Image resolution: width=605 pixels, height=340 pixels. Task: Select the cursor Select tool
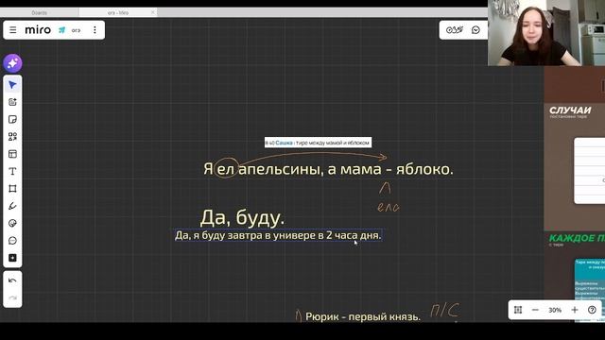tap(12, 85)
